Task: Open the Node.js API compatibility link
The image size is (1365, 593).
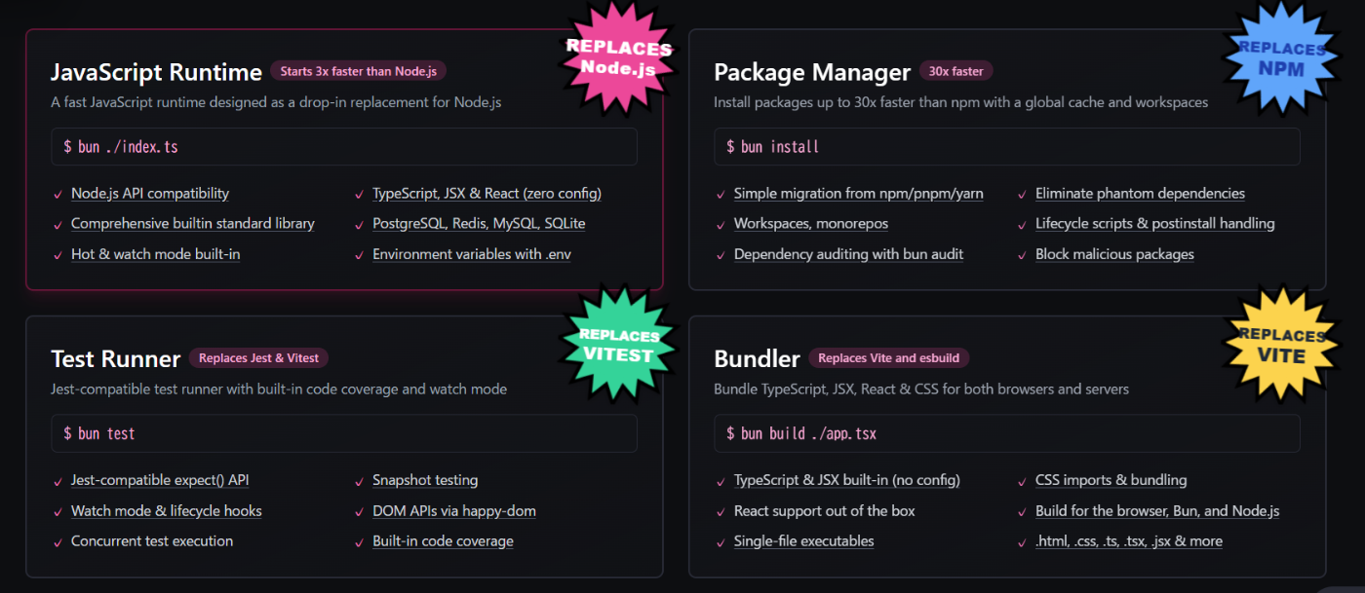Action: coord(150,193)
